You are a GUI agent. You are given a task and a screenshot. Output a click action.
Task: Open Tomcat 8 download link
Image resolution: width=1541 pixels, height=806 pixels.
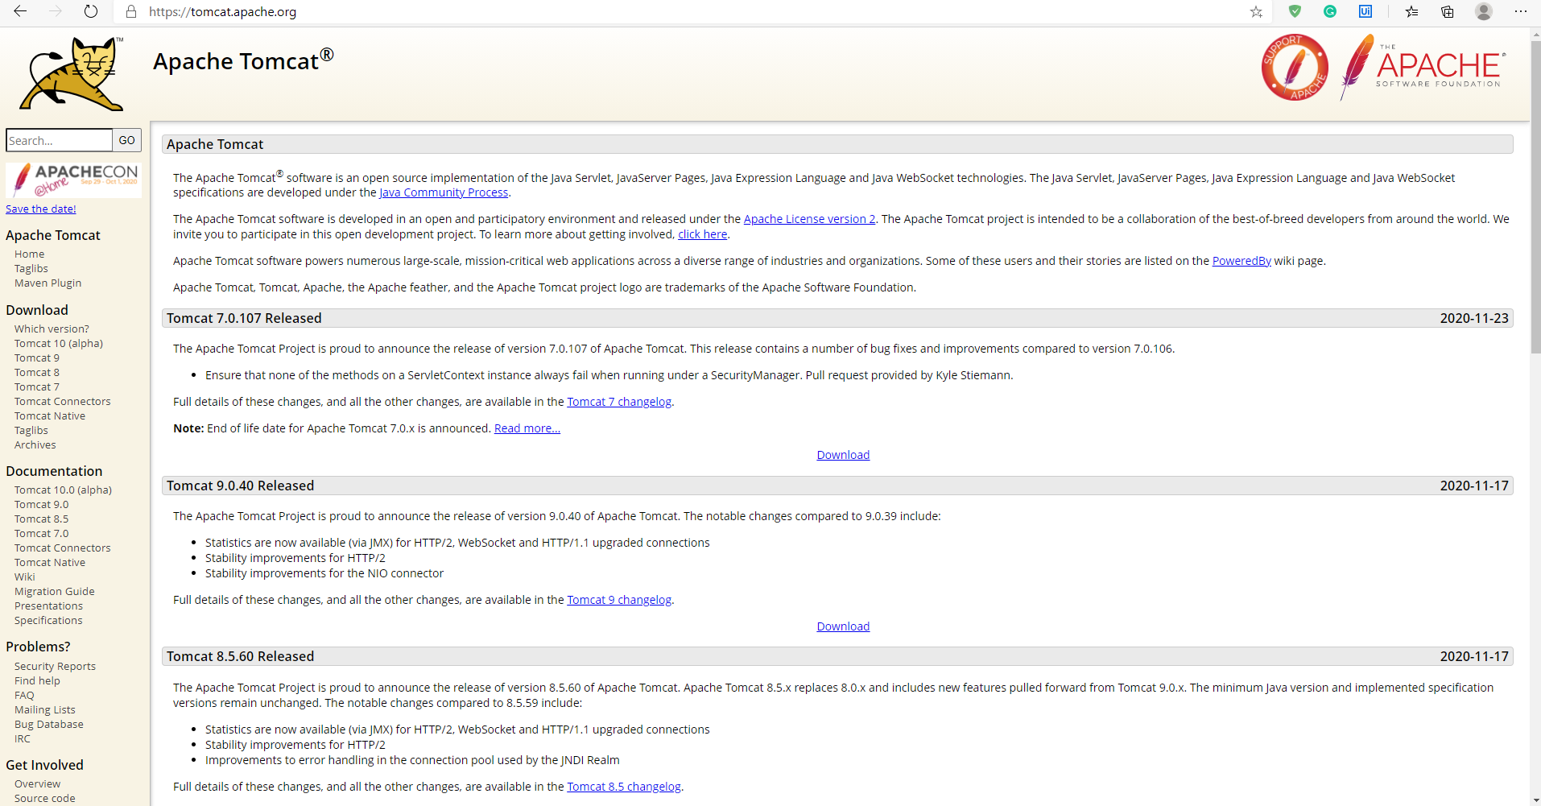tap(37, 372)
